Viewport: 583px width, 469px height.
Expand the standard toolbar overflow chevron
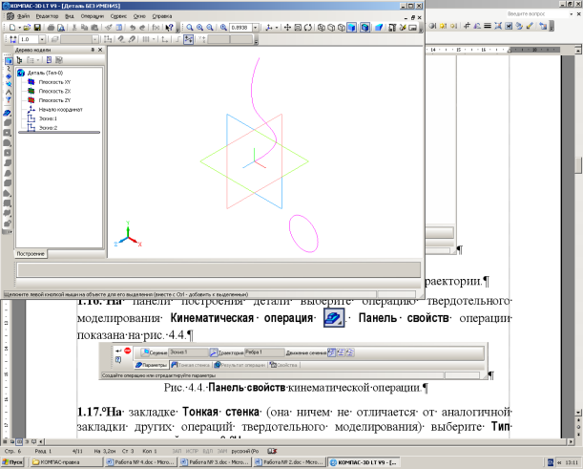pos(178,29)
